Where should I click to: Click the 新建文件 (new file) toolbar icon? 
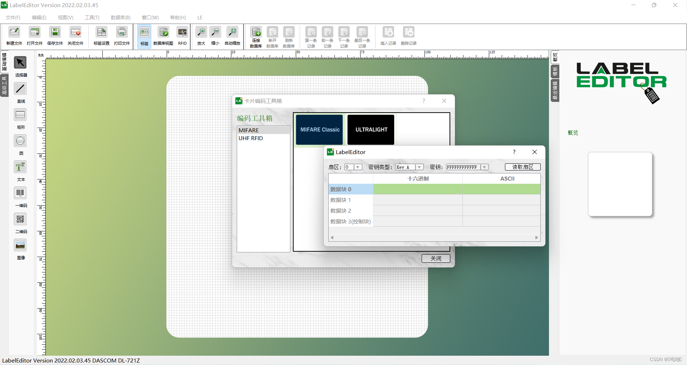[x=14, y=32]
